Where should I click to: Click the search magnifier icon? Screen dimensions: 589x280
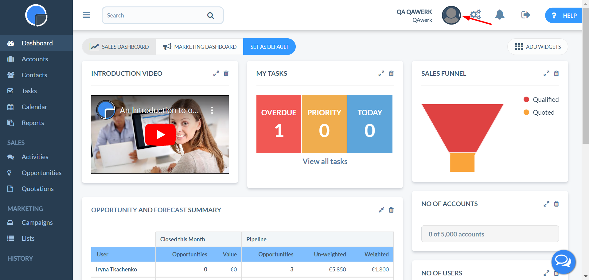[210, 15]
